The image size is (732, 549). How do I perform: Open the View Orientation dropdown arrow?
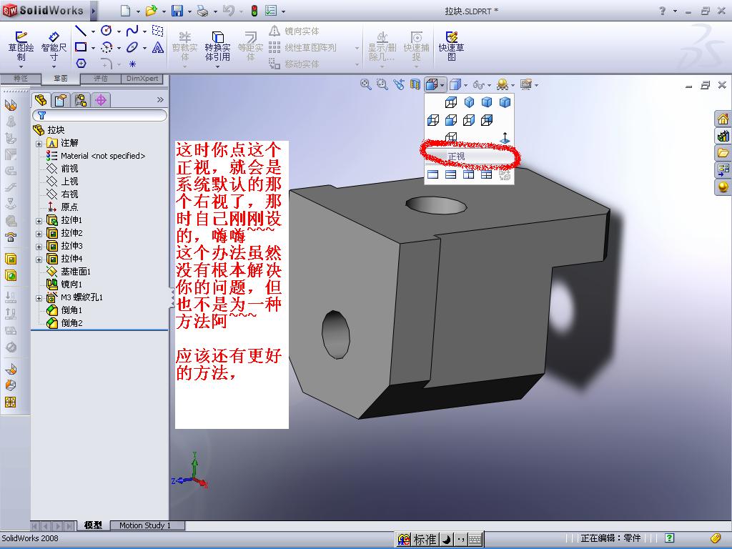(x=442, y=86)
